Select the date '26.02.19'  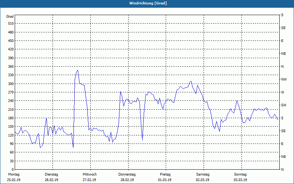click(x=51, y=180)
